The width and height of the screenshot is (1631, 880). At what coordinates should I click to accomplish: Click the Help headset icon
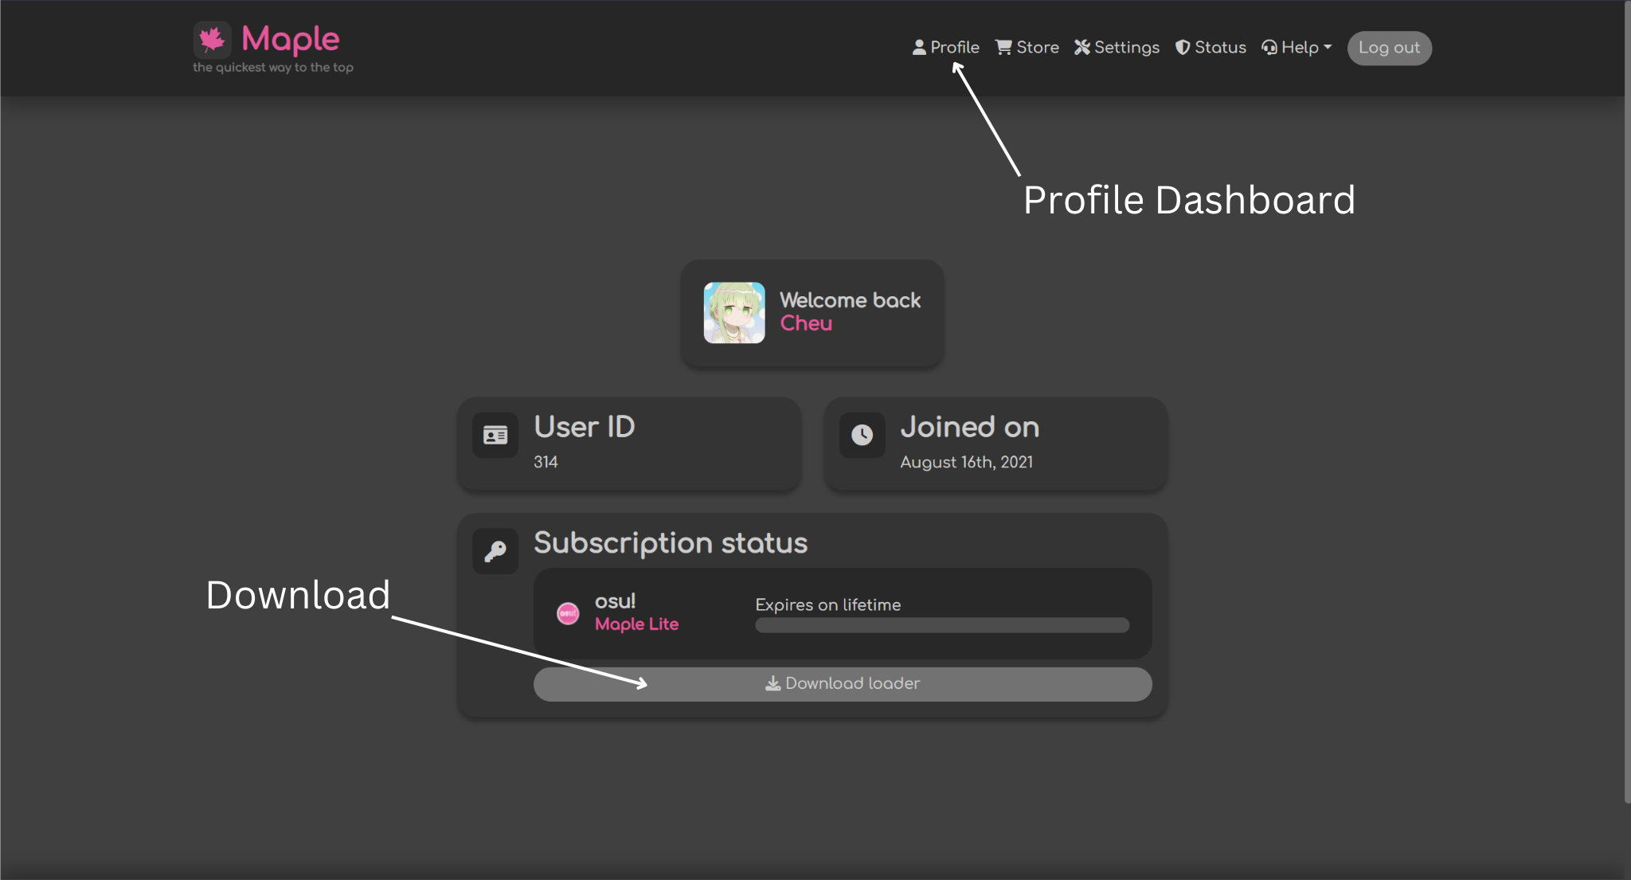click(1269, 48)
